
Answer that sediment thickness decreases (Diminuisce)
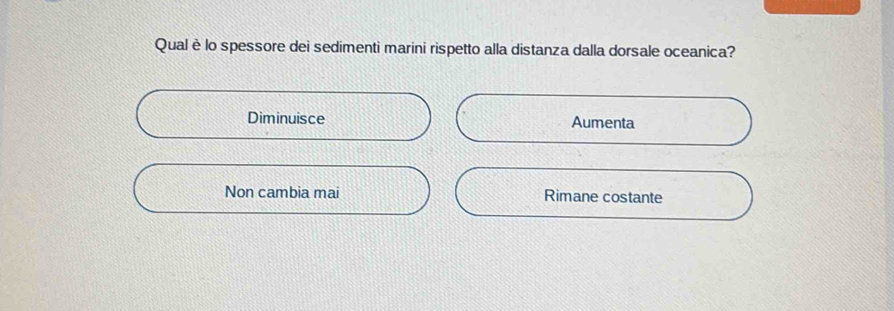[283, 116]
